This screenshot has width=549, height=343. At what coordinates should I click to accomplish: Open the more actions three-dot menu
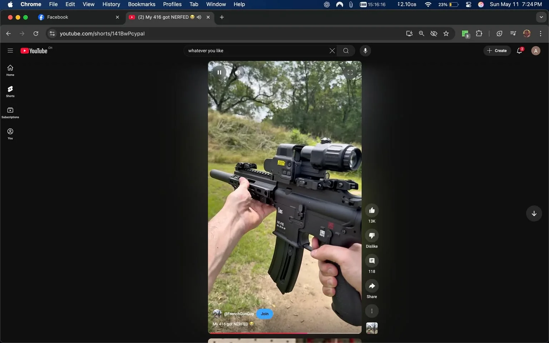click(x=372, y=311)
